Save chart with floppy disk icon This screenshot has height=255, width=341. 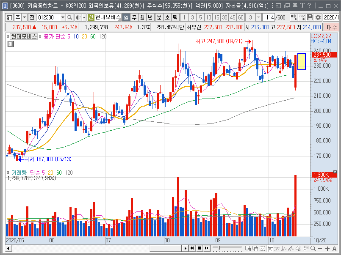pos(310,17)
